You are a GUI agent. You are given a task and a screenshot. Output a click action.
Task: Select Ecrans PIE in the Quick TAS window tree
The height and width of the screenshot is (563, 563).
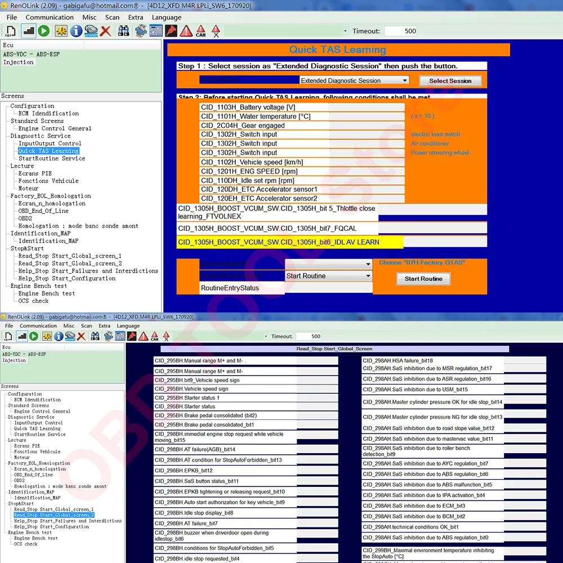point(35,173)
